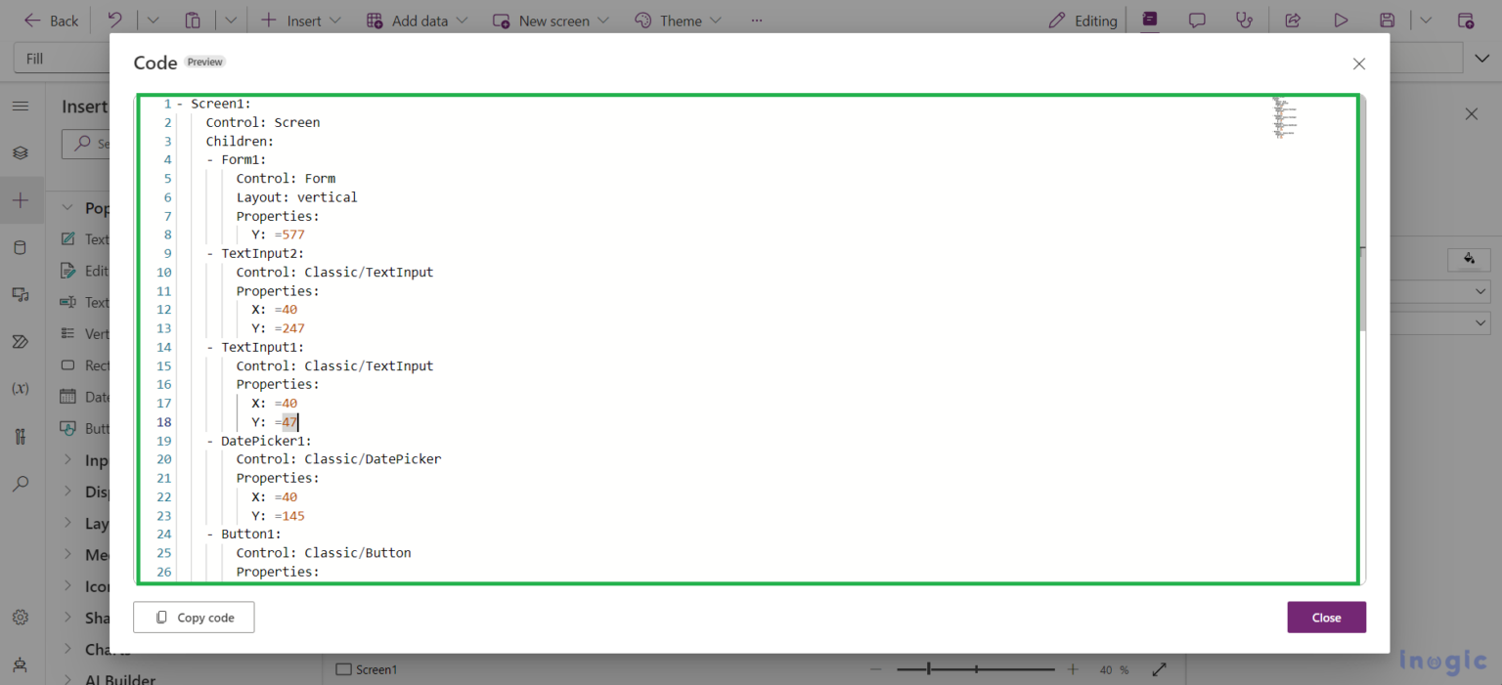Open the Media icon in left rail
This screenshot has height=685, width=1502.
[21, 294]
